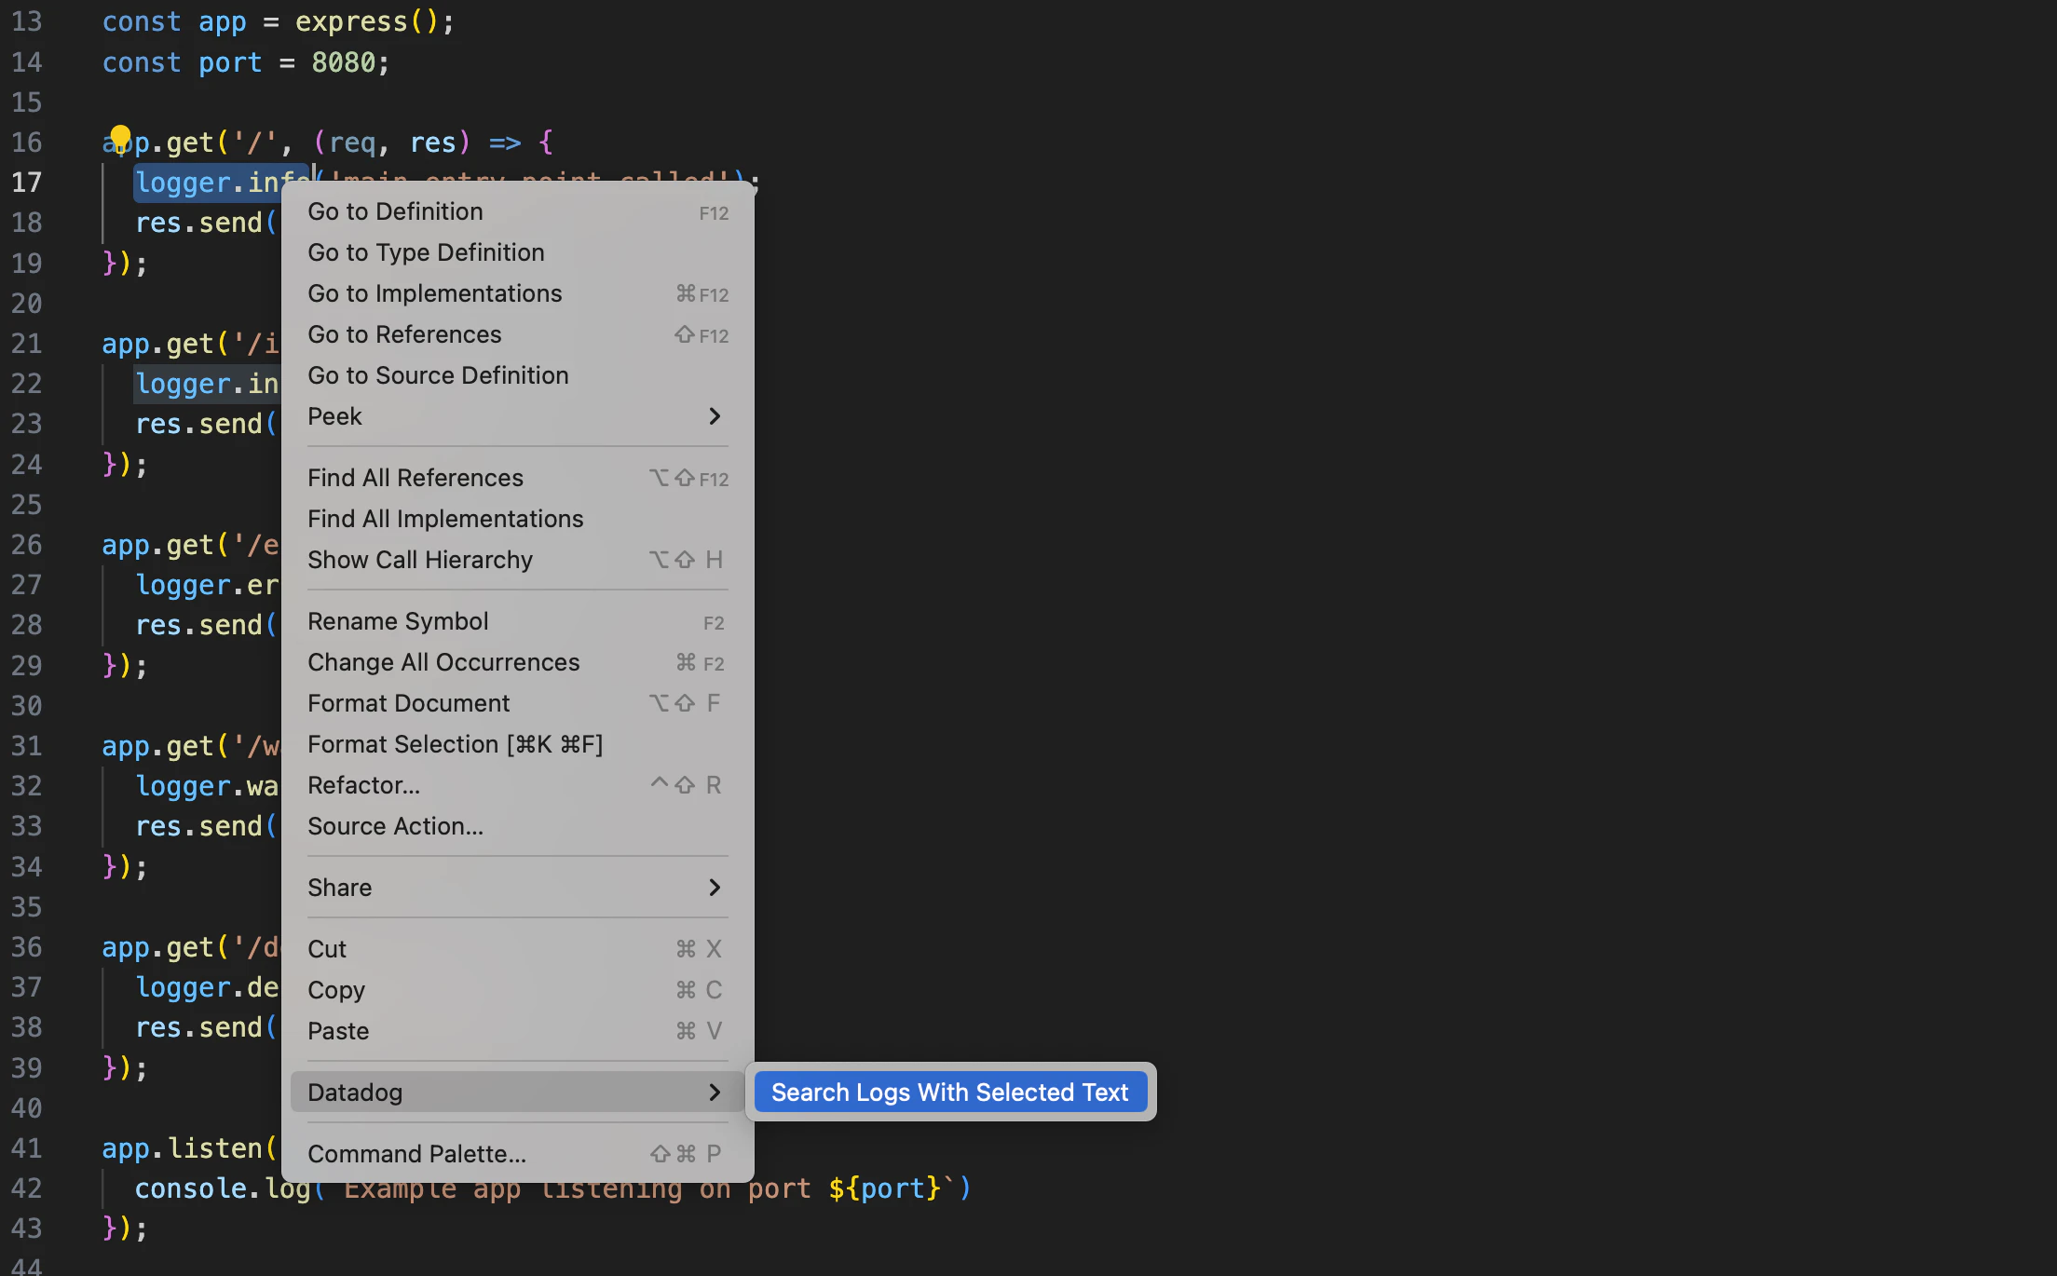Click Go to References

[404, 334]
